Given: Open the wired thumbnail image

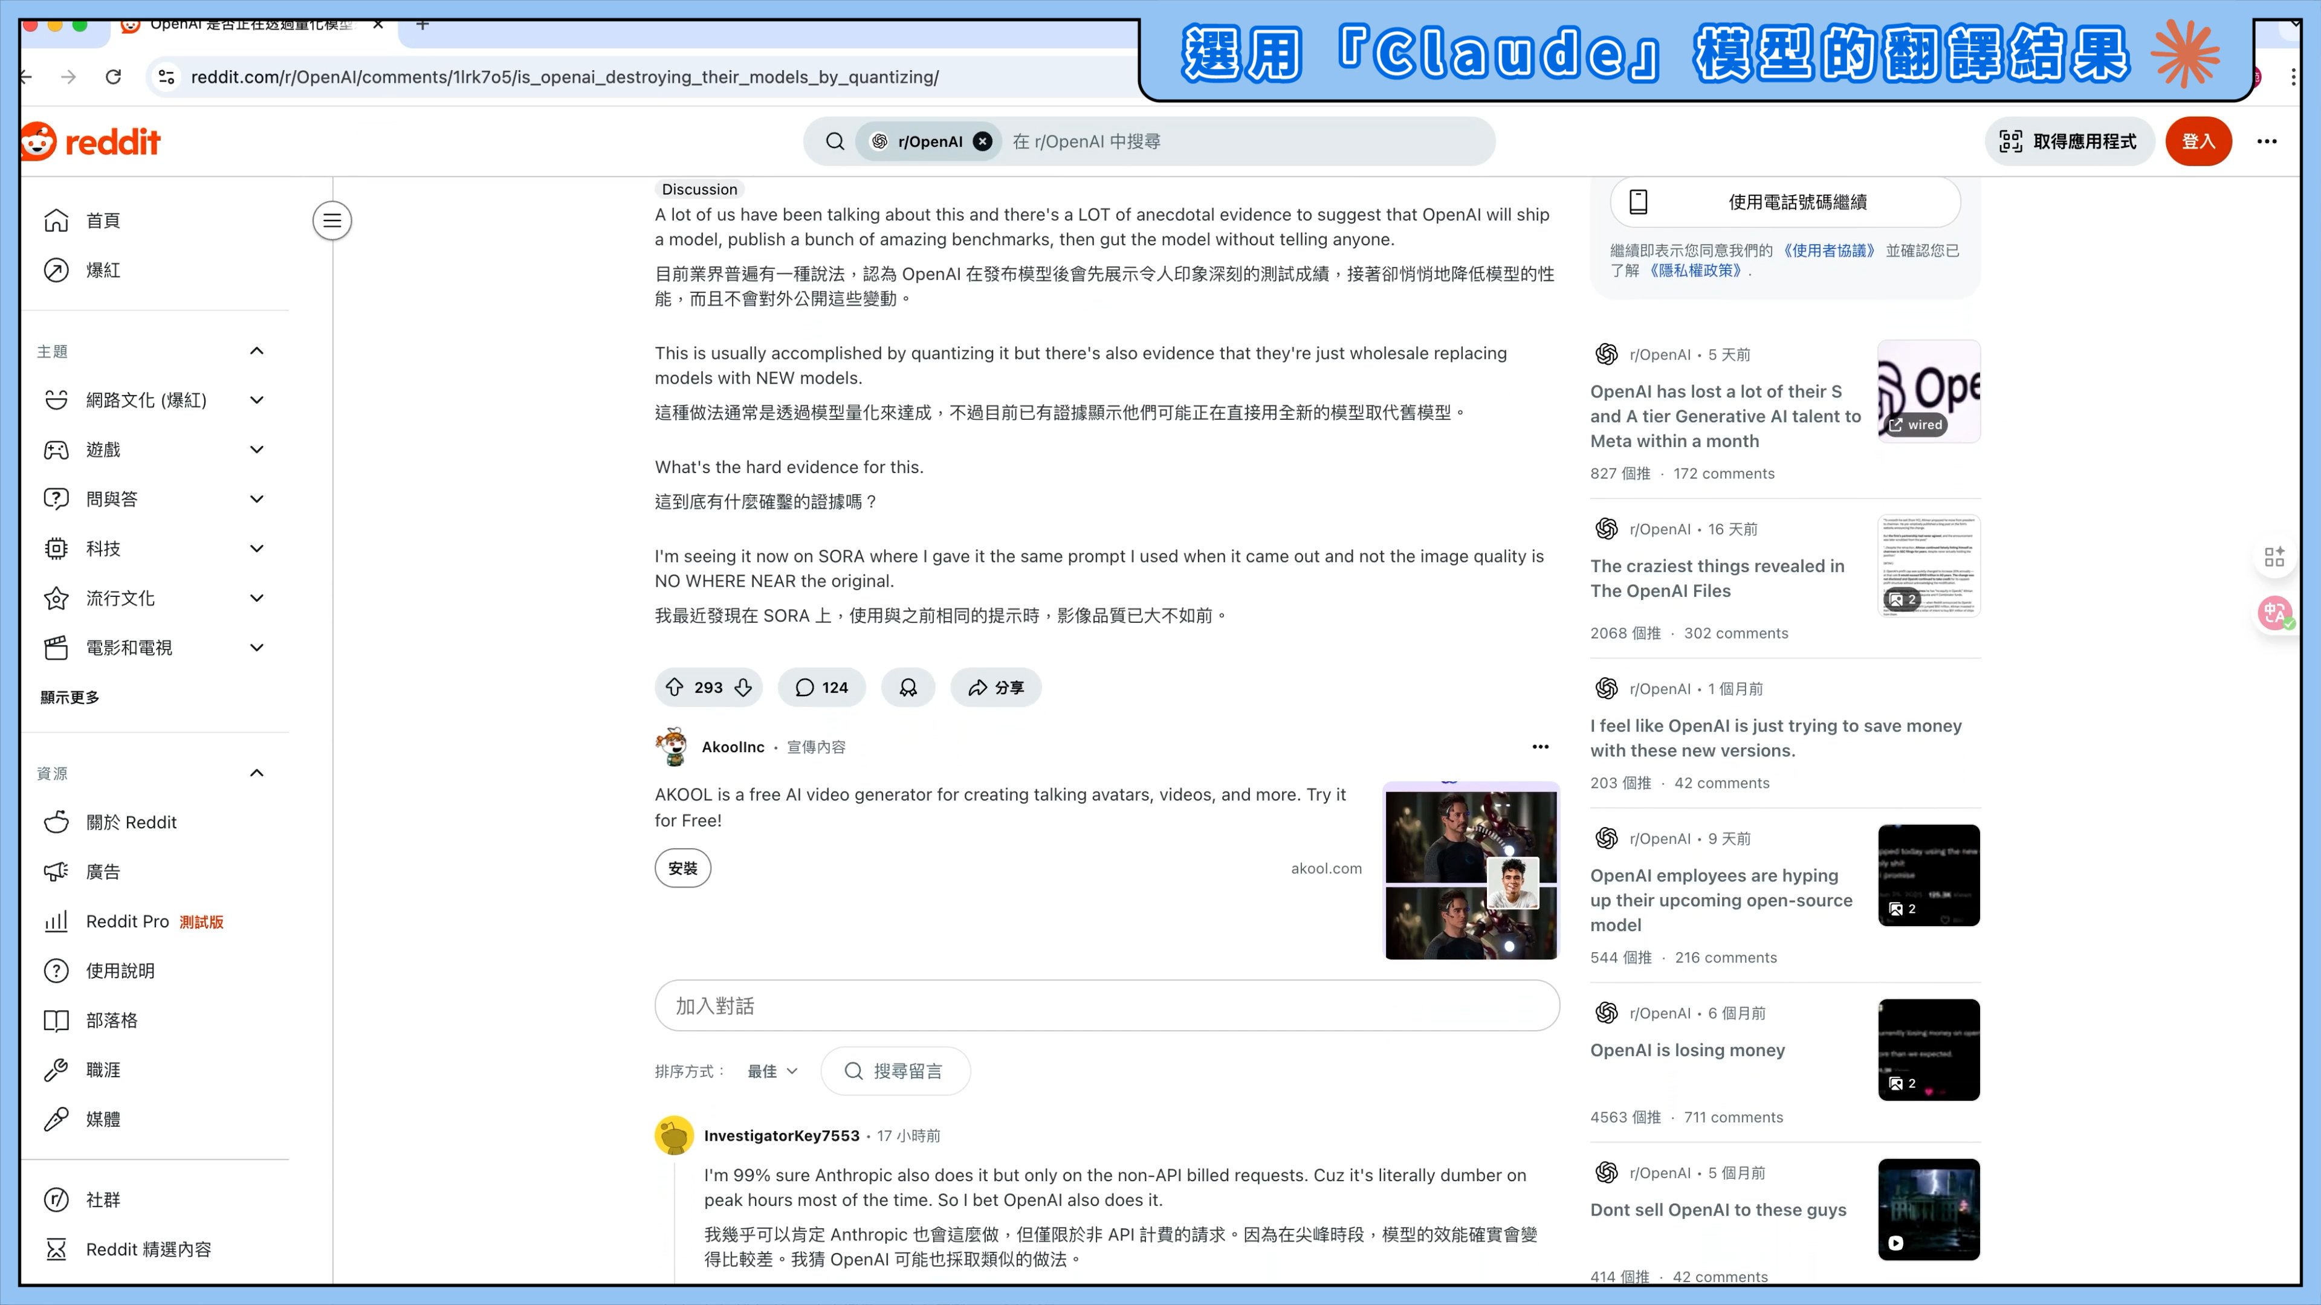Looking at the screenshot, I should pos(1929,391).
